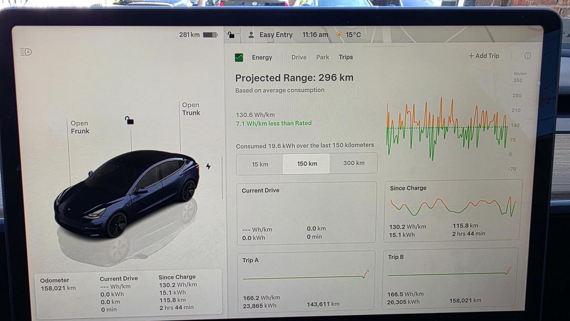Tap '2 hrs 44 min' in Since Charge card
The height and width of the screenshot is (321, 570).
click(x=469, y=234)
